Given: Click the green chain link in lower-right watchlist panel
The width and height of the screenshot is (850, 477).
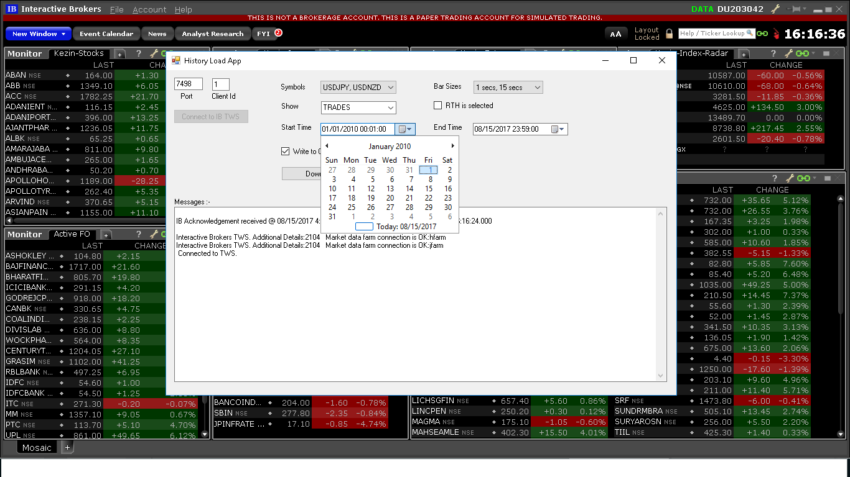Looking at the screenshot, I should pyautogui.click(x=802, y=178).
